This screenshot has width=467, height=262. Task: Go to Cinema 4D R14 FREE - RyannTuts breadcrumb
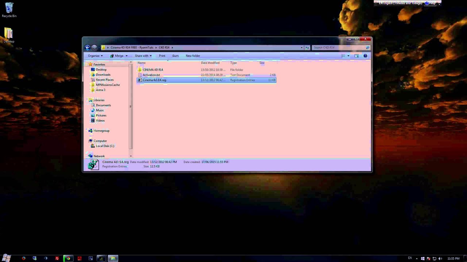pos(132,47)
